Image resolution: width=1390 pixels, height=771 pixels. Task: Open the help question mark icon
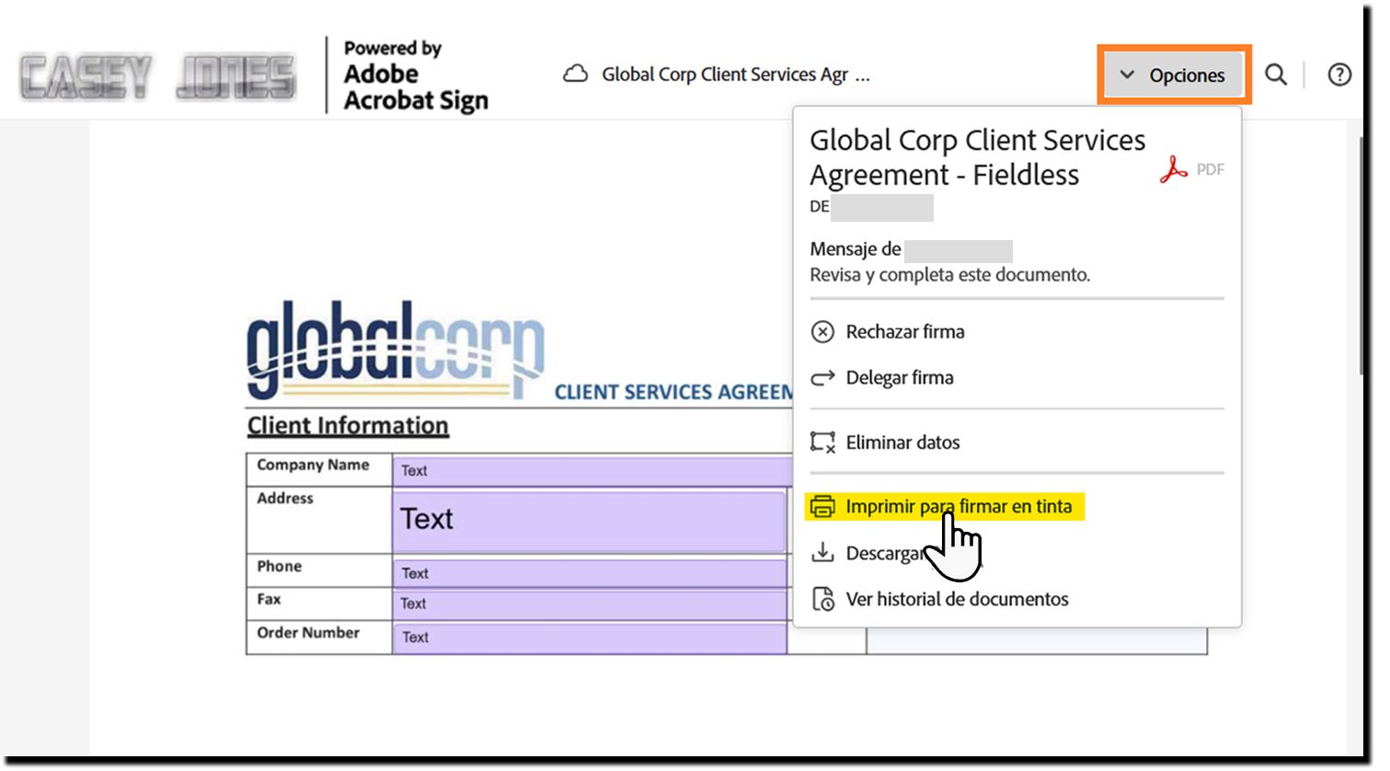pyautogui.click(x=1339, y=75)
